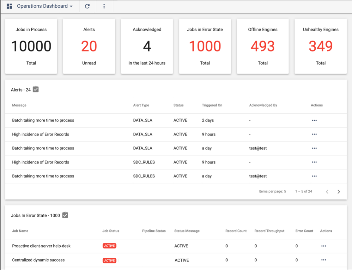Click the Job Name column header
The width and height of the screenshot is (352, 270).
[20, 231]
